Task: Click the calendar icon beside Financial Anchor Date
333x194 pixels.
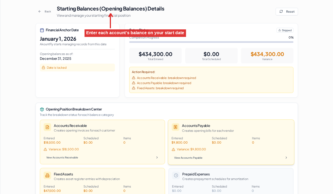Action: pos(42,30)
